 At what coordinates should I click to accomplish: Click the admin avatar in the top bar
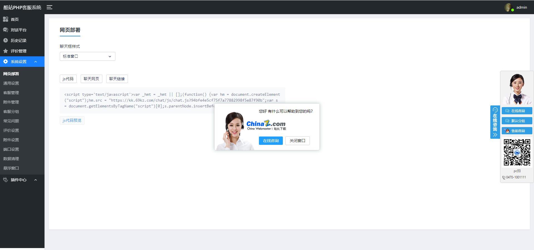508,7
